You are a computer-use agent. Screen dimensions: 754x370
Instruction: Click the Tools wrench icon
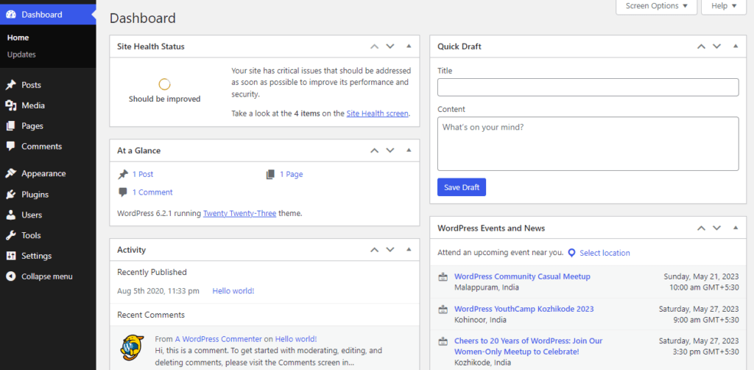point(10,235)
